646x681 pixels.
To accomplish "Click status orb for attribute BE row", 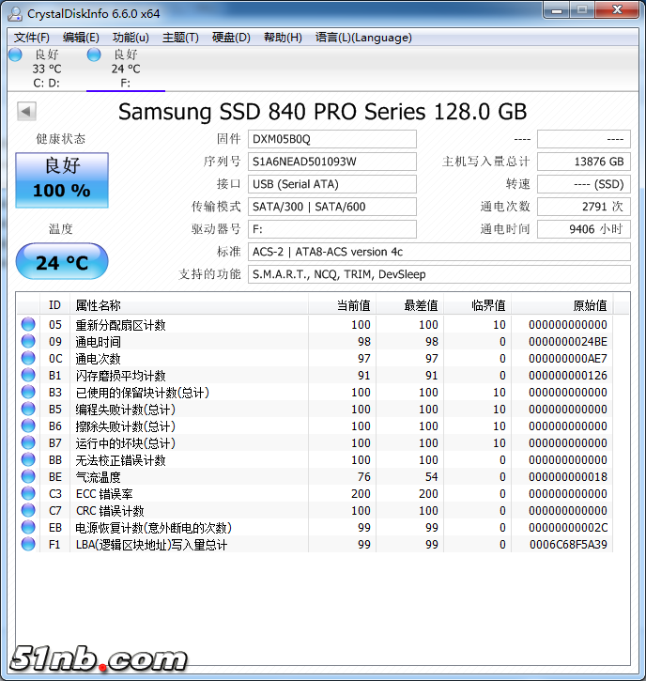I will [28, 477].
